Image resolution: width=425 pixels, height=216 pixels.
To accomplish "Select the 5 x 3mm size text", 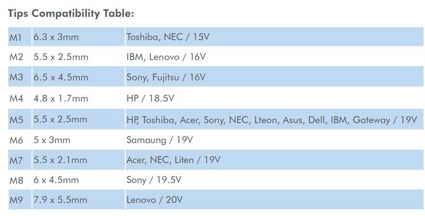I will pyautogui.click(x=52, y=140).
